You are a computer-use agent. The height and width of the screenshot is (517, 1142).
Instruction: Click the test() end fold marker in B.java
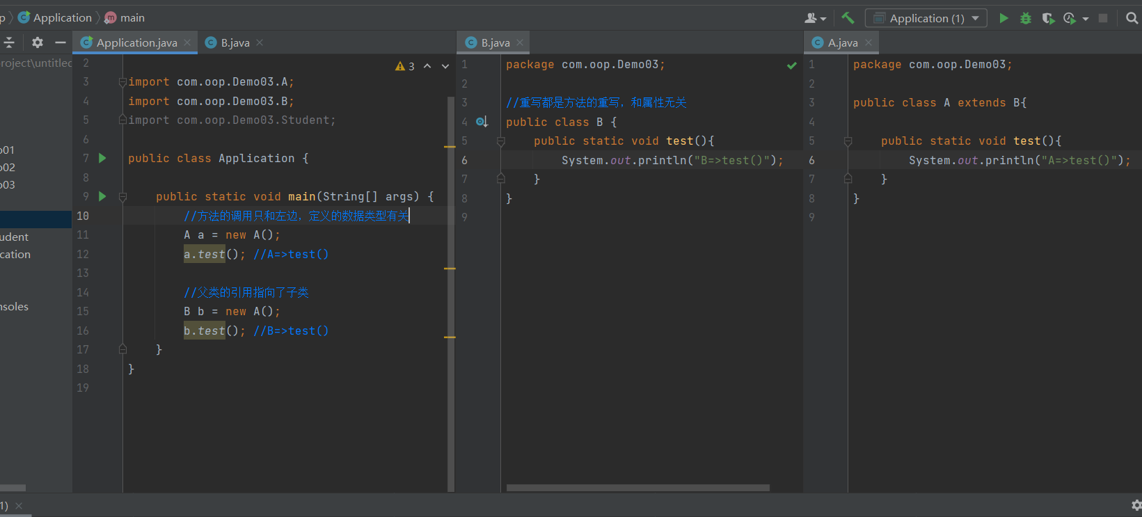pyautogui.click(x=500, y=179)
